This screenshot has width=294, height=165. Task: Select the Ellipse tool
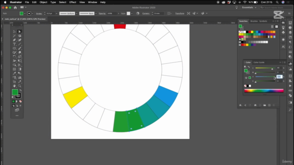(14, 48)
